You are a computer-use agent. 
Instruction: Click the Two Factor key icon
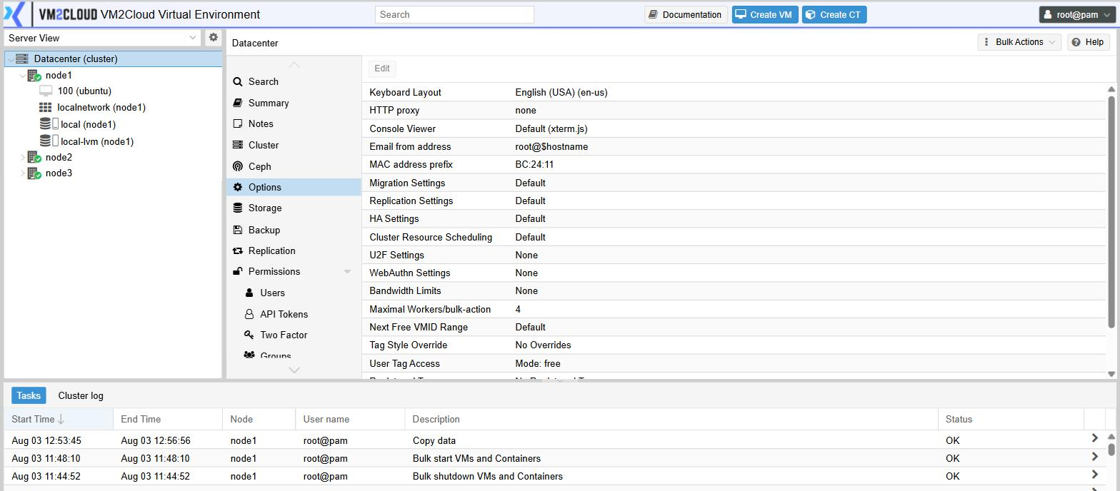[249, 335]
